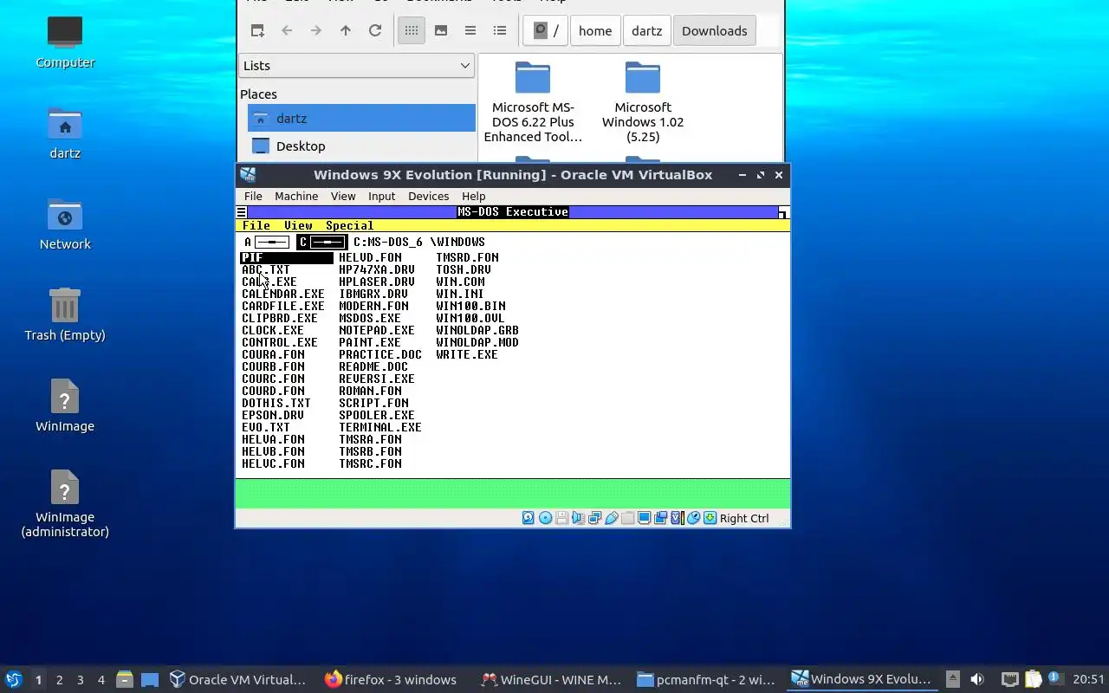Viewport: 1109px width, 693px height.
Task: Click the network adapter icon in VirtualBox status bar
Action: pos(594,518)
